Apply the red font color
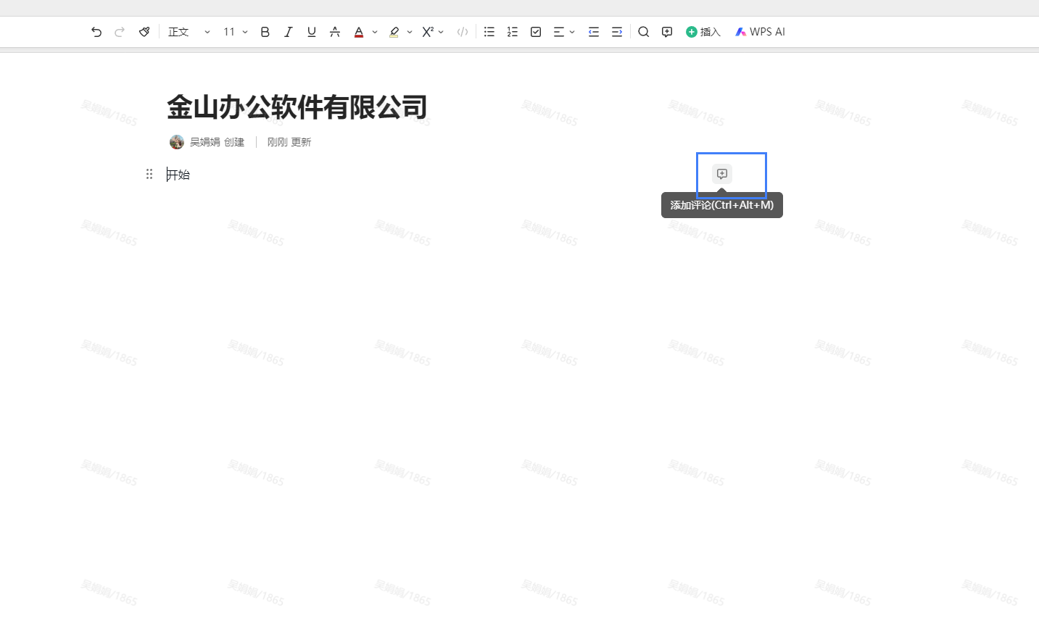The height and width of the screenshot is (629, 1039). tap(359, 32)
